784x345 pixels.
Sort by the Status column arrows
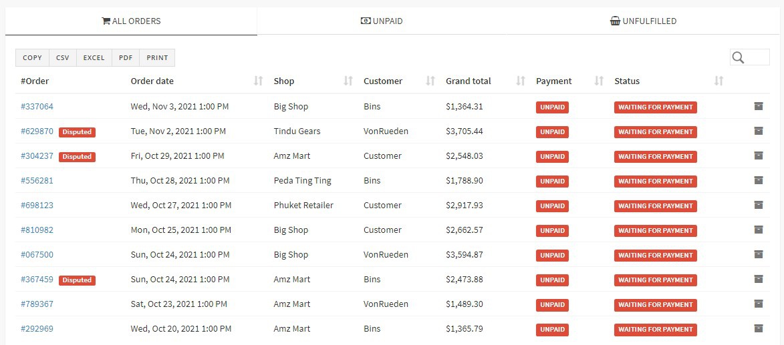[x=718, y=81]
